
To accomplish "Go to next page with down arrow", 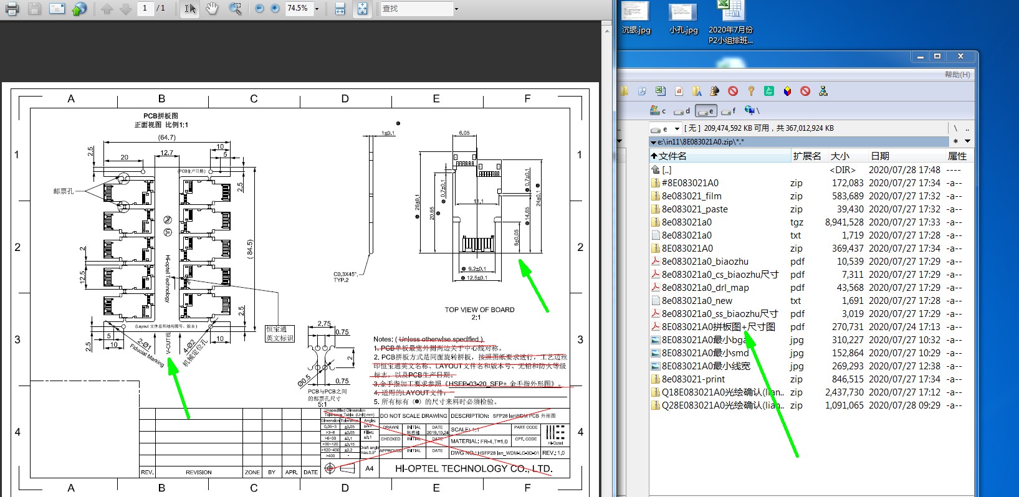I will [125, 9].
